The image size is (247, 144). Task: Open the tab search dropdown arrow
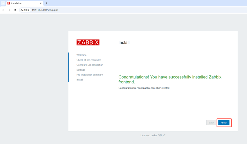(3, 3)
